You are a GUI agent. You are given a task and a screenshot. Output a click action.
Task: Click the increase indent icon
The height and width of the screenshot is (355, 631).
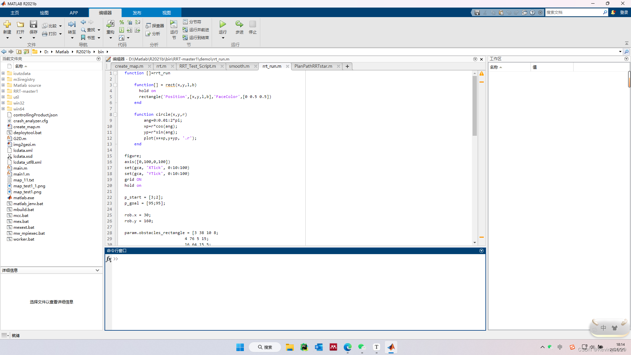coord(129,30)
